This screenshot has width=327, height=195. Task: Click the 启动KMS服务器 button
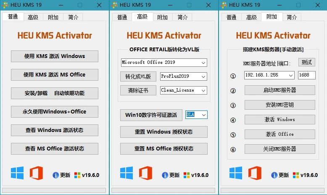click(280, 90)
